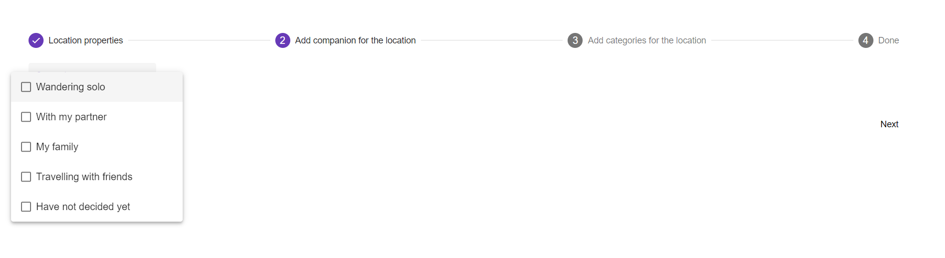Image resolution: width=945 pixels, height=258 pixels.
Task: Pick 'My family' option text
Action: [57, 147]
